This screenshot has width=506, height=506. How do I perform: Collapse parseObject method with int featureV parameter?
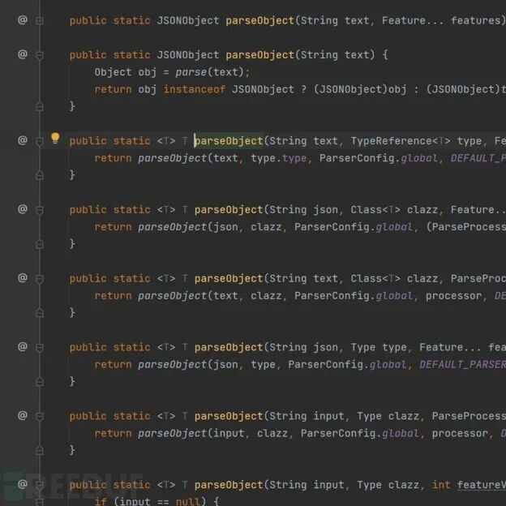[40, 486]
